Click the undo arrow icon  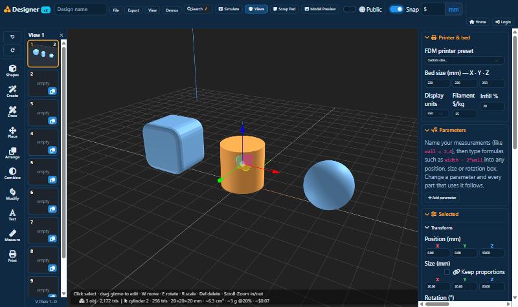[12, 37]
